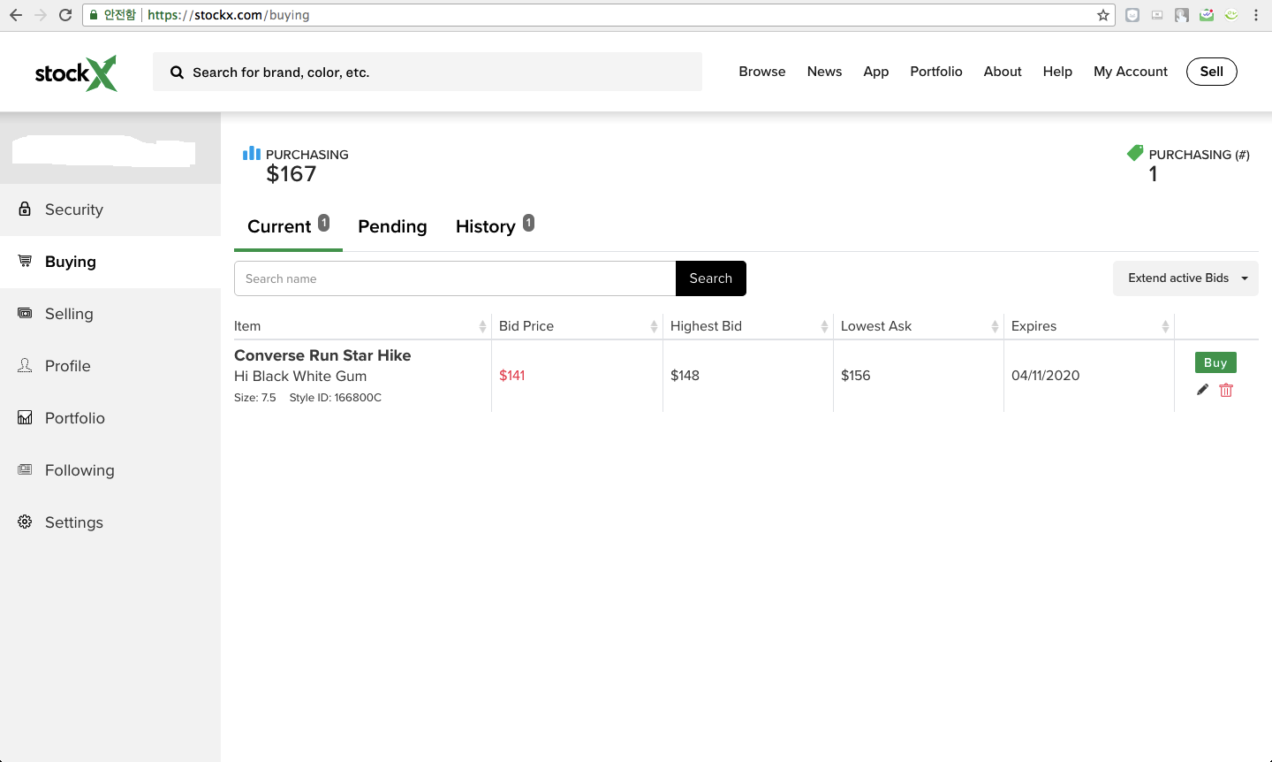Sort table by Item column

[482, 326]
